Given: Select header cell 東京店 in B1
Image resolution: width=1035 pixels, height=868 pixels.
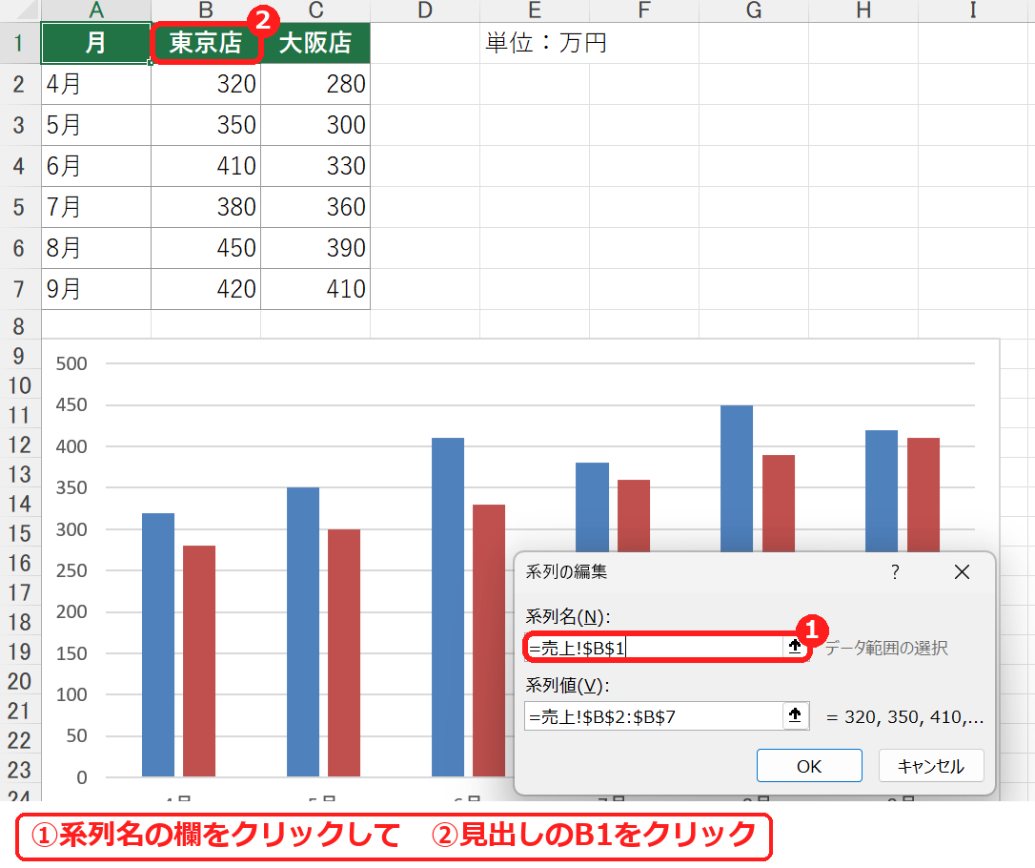Looking at the screenshot, I should click(206, 43).
